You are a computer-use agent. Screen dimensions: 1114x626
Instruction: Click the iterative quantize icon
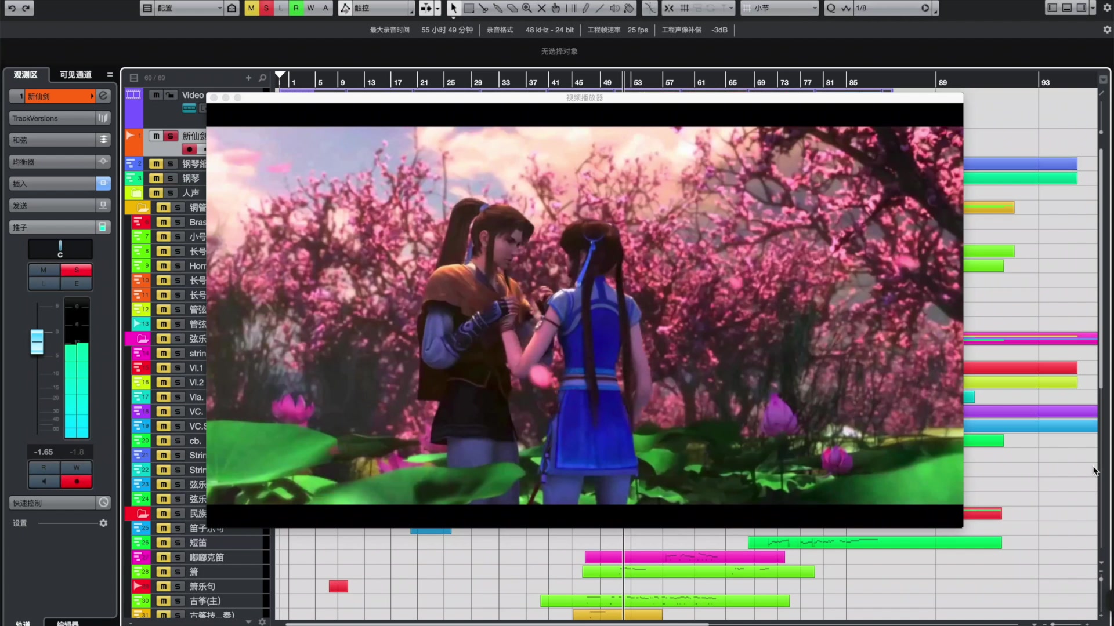[x=846, y=8]
